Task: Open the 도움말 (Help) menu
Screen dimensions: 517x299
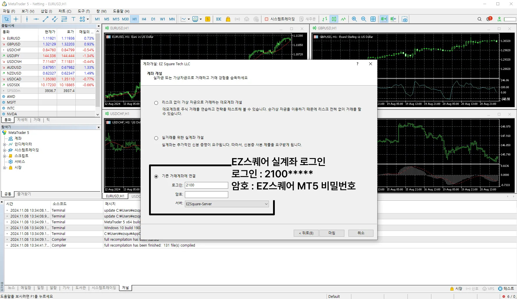Action: (x=121, y=11)
